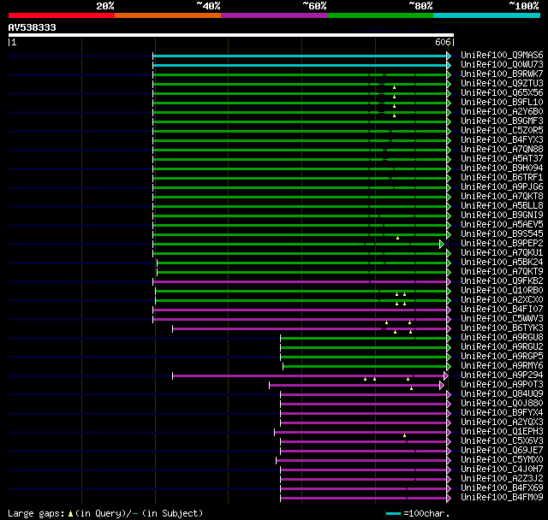Select the UniRef100_B9GNI9 label
548x520 pixels.
502,216
